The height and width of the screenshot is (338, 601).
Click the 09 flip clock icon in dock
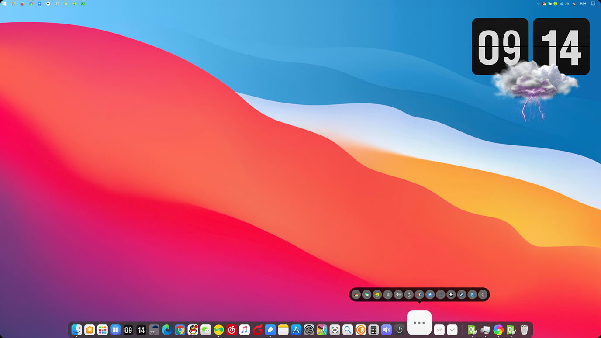128,330
